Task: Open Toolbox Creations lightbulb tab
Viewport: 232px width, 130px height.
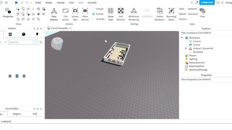Action: [37, 34]
